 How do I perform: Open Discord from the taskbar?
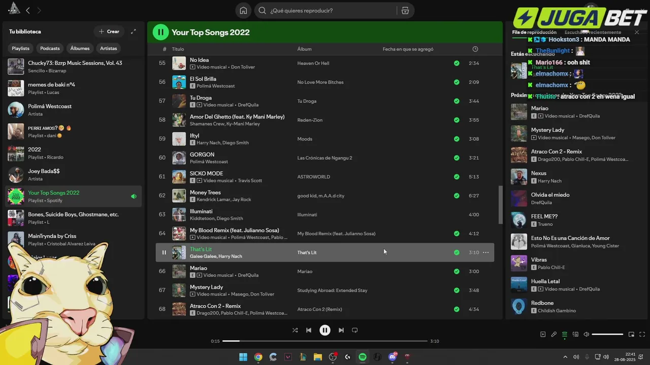[x=392, y=357]
